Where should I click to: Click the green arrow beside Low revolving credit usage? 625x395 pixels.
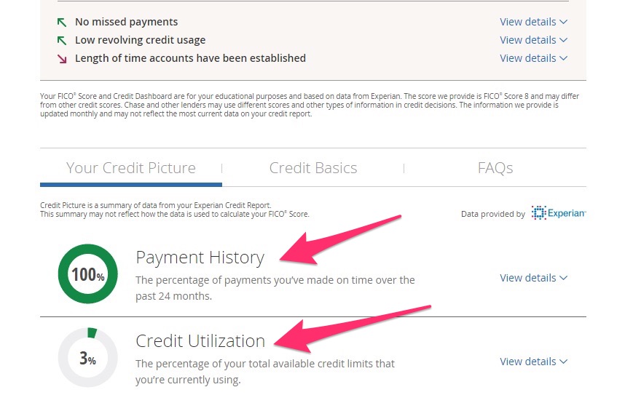[x=61, y=40]
